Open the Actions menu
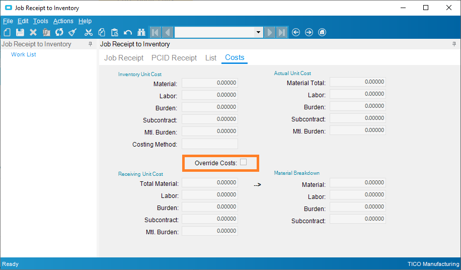 pyautogui.click(x=63, y=21)
